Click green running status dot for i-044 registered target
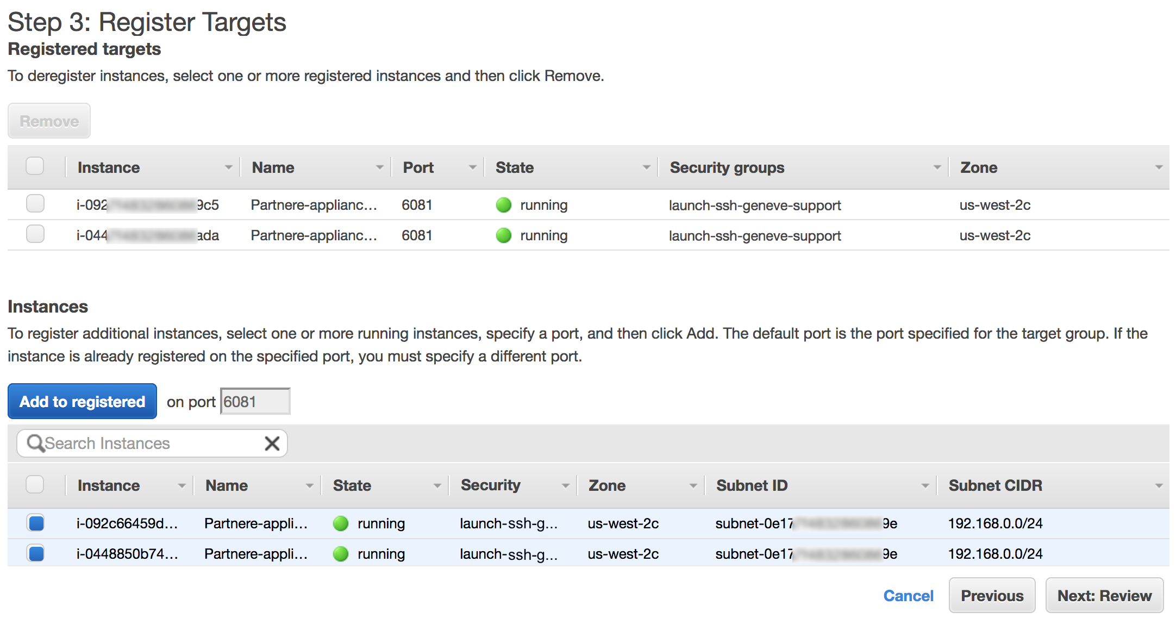Image resolution: width=1176 pixels, height=624 pixels. click(x=504, y=235)
